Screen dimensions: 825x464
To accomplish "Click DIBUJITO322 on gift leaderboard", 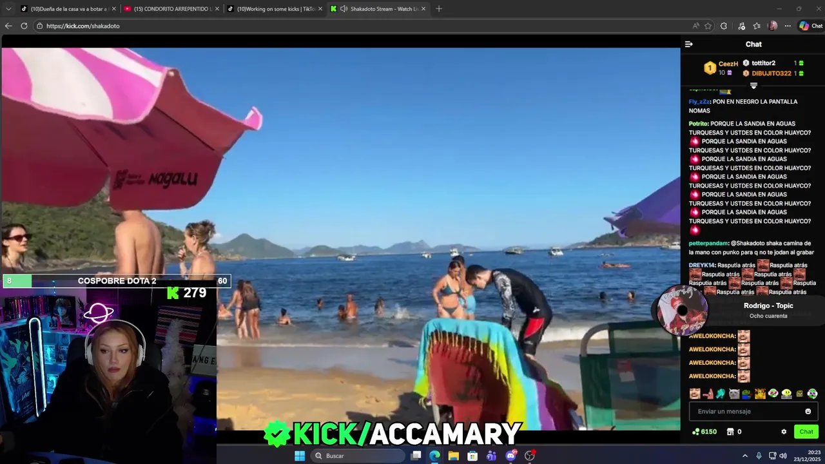I will pyautogui.click(x=772, y=73).
